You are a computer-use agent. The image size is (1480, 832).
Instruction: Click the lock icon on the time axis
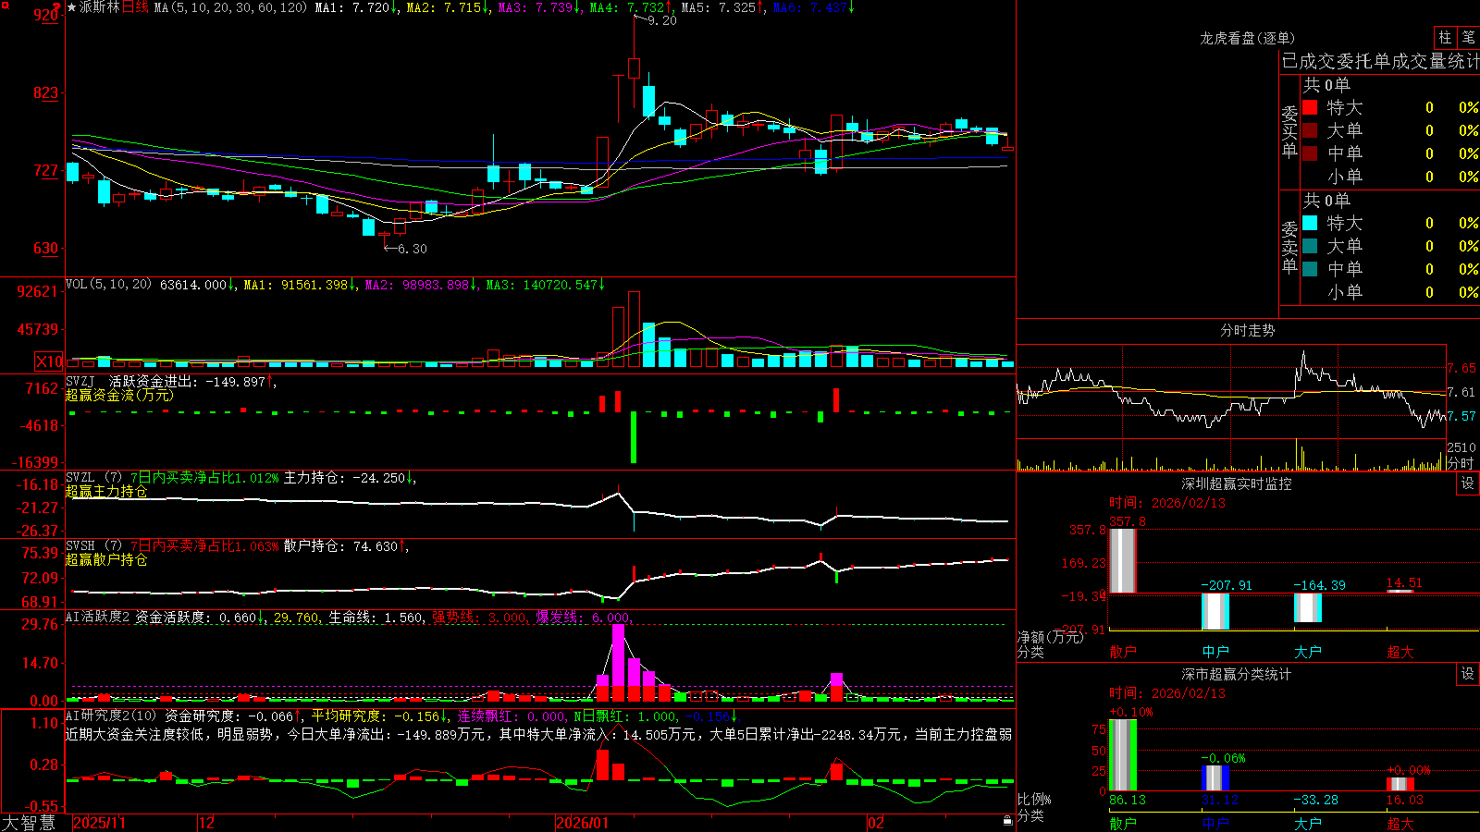point(1007,821)
